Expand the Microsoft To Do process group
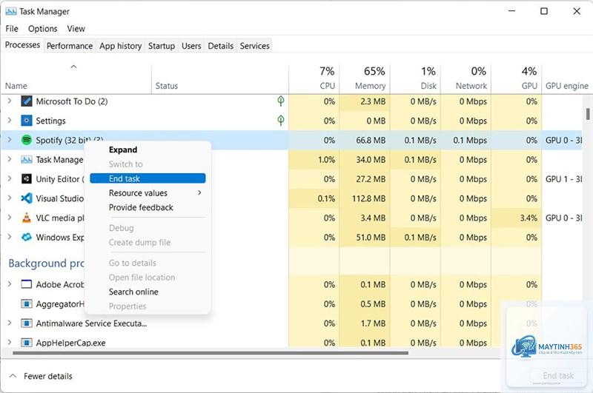 pyautogui.click(x=10, y=101)
